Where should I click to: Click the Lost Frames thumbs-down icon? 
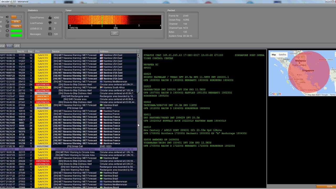click(x=50, y=23)
